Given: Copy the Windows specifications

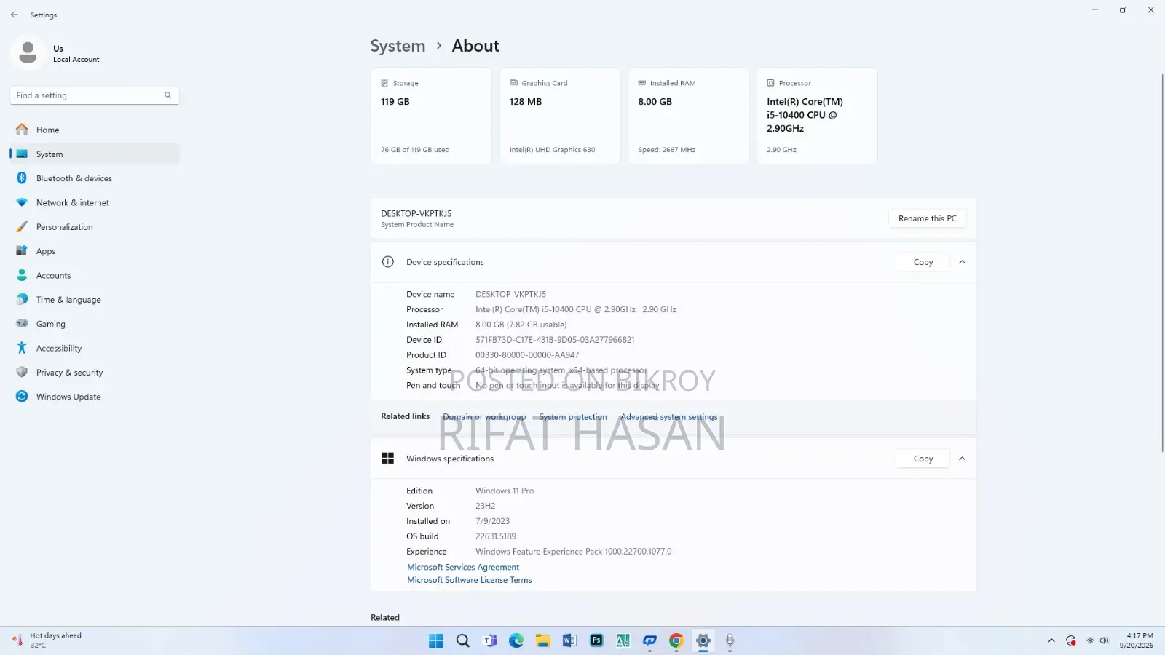Looking at the screenshot, I should point(923,458).
